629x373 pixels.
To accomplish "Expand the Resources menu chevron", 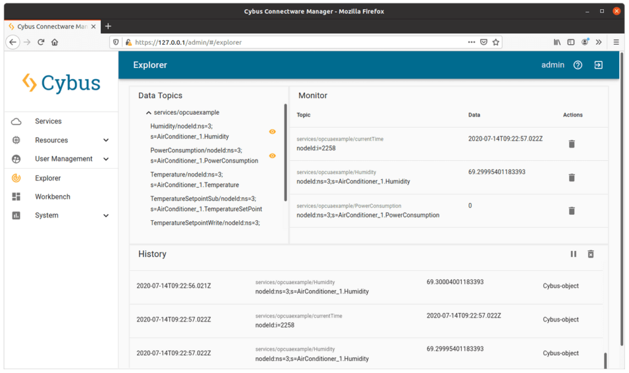I will tap(106, 140).
